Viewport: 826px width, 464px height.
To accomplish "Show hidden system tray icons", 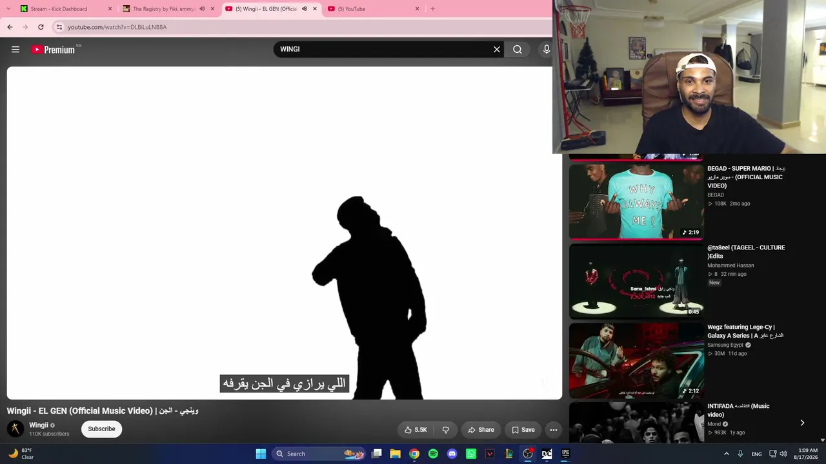I will (x=726, y=454).
